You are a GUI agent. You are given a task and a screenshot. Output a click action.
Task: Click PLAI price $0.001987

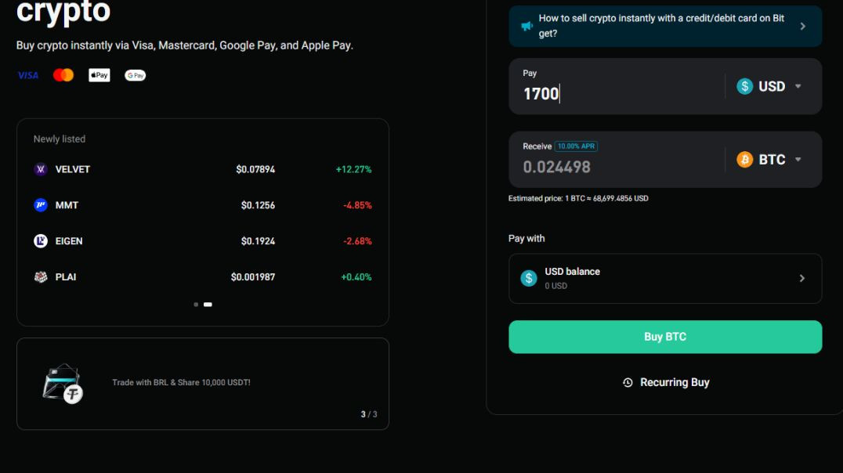(253, 276)
